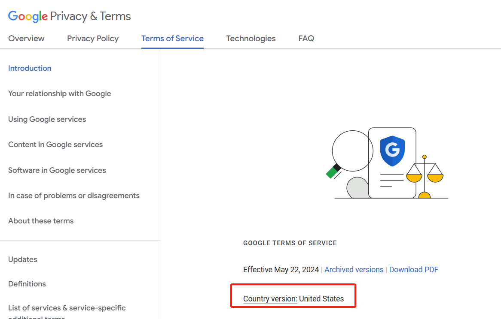Click the United States country text
This screenshot has height=319, width=501.
click(x=321, y=299)
